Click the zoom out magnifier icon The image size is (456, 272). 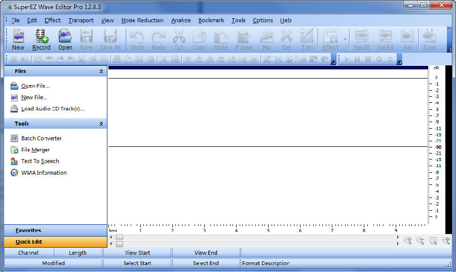pyautogui.click(x=420, y=241)
